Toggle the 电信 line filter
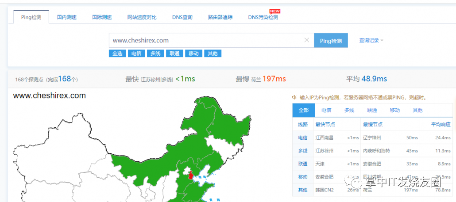This screenshot has height=202, width=456. [x=136, y=53]
